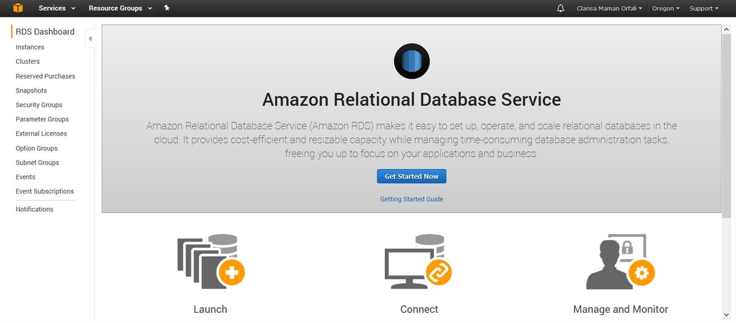Click the Manage and Monitor icon
Viewport: 736px width, 323px height.
click(621, 261)
